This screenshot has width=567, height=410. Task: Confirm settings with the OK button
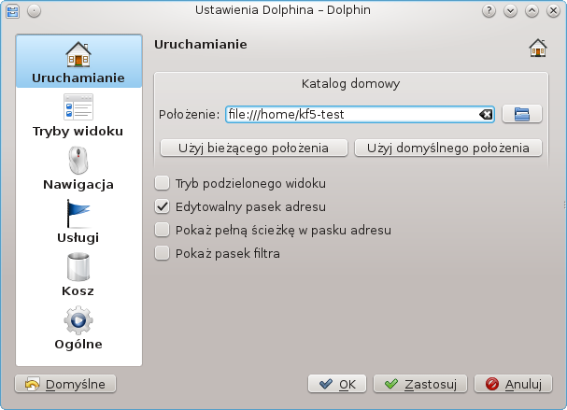(336, 384)
